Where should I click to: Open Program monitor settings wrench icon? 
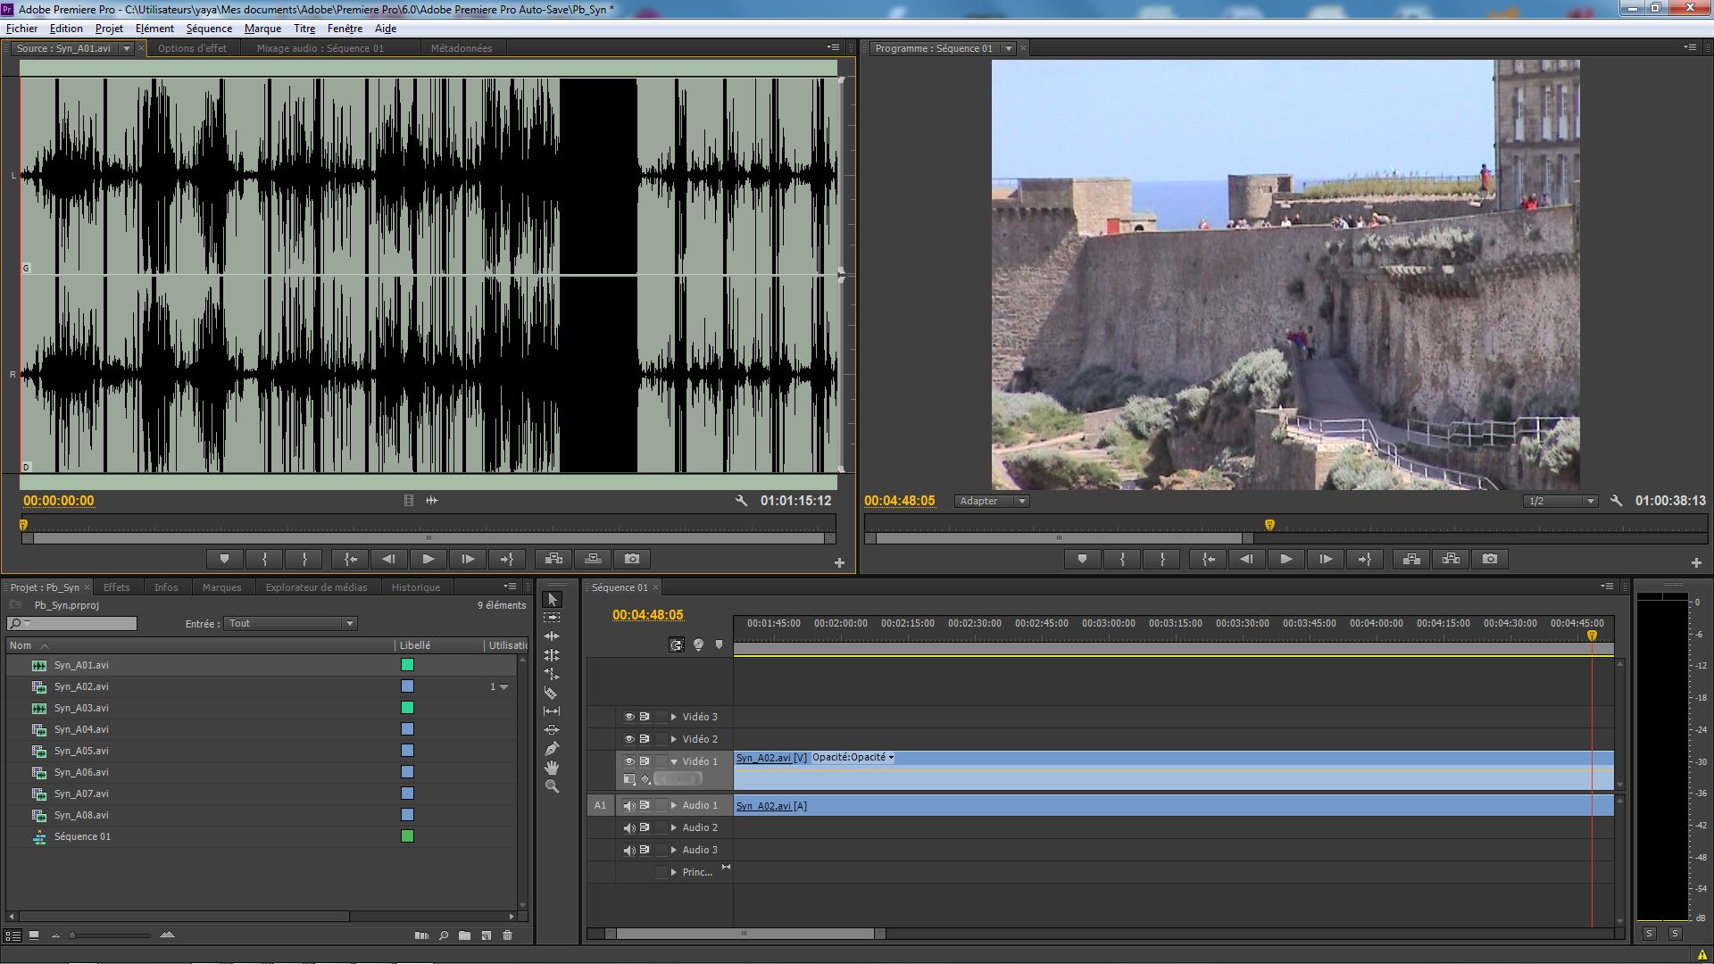click(1616, 501)
